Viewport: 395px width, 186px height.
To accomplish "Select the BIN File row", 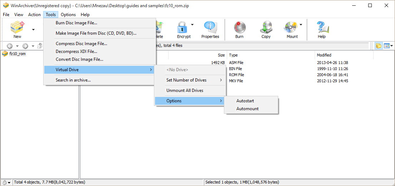I will point(236,69).
